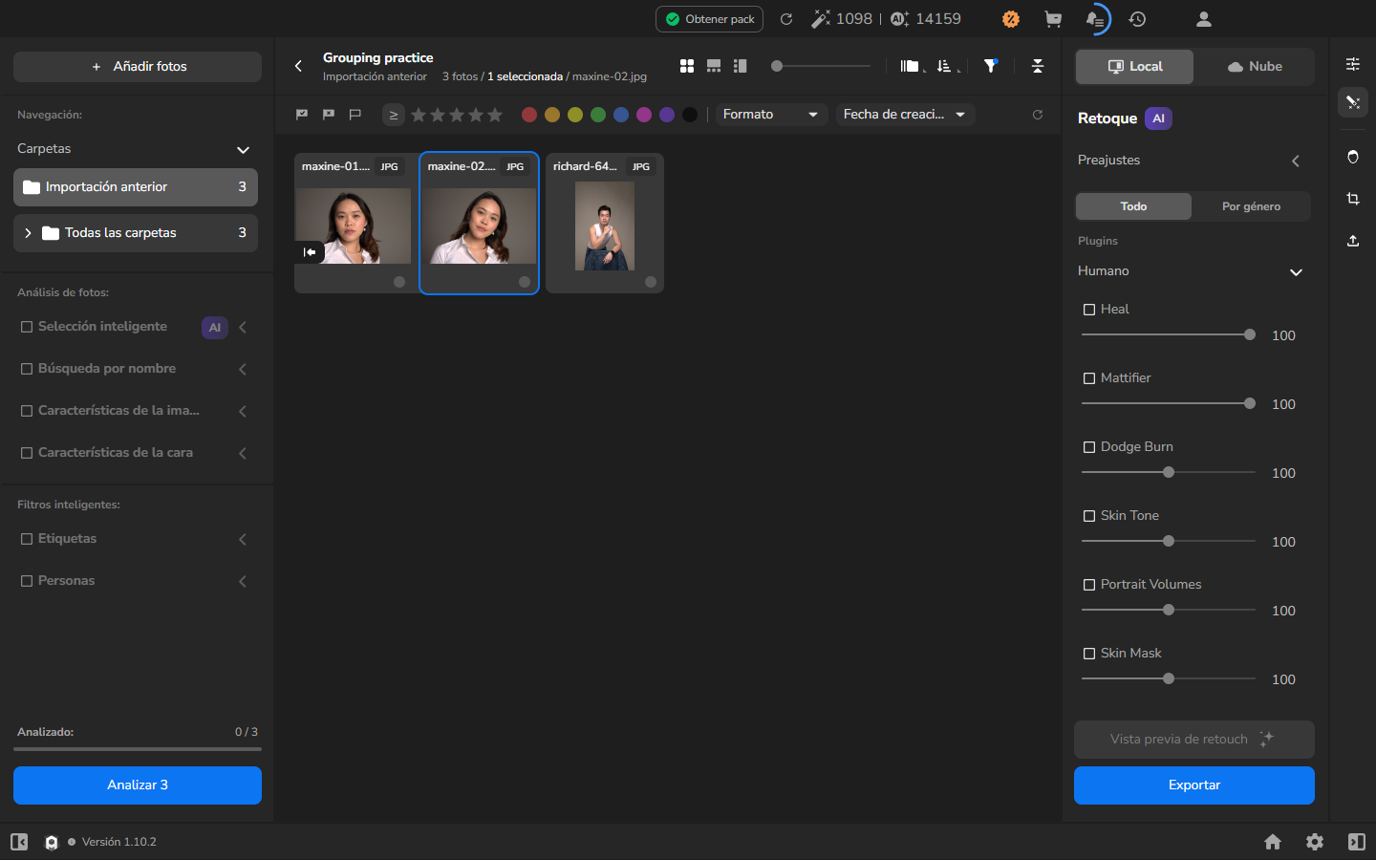Click the filter funnel icon

pyautogui.click(x=991, y=66)
